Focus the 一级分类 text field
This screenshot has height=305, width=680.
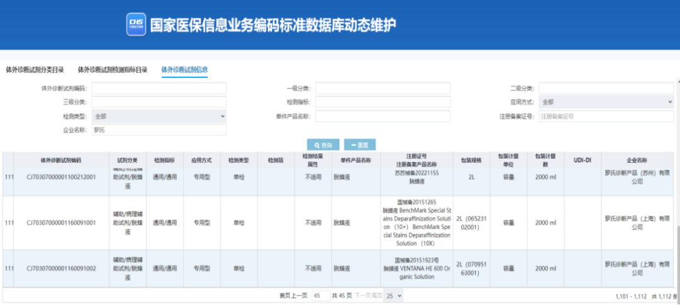click(x=383, y=88)
